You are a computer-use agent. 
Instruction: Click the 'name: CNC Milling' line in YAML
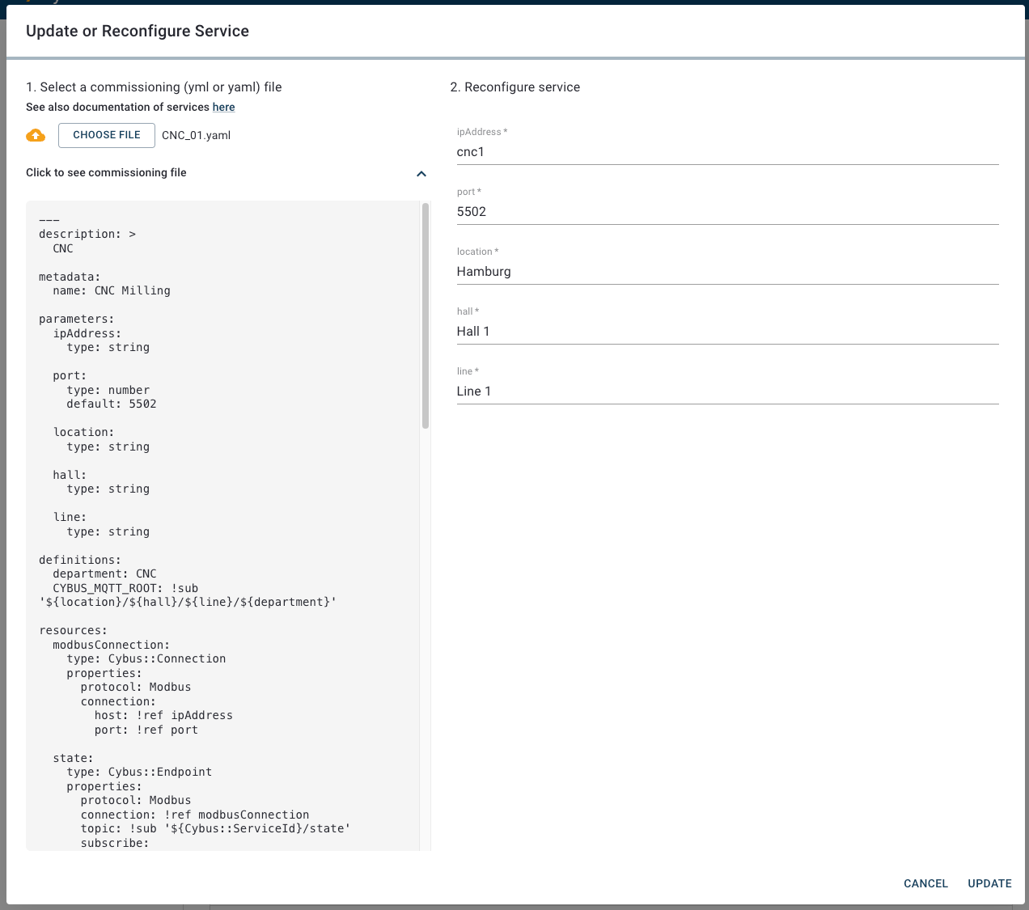click(112, 290)
